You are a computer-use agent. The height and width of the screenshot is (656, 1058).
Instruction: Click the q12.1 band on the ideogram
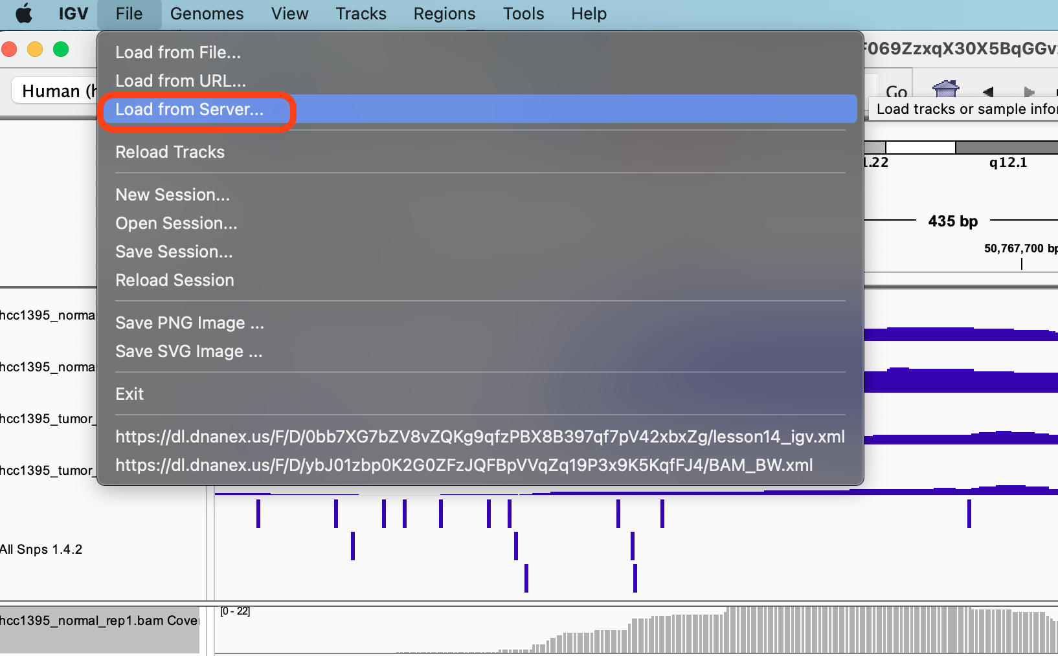coord(1007,148)
